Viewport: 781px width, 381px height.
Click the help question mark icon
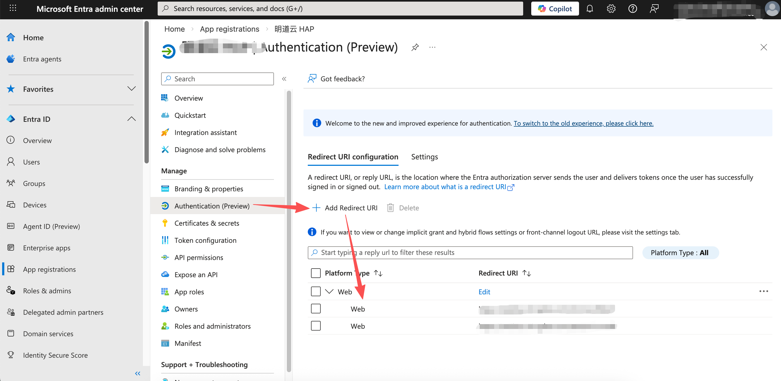point(632,9)
